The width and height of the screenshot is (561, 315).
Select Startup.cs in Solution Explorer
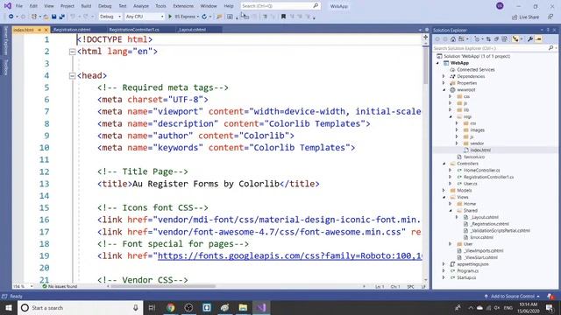pos(466,277)
